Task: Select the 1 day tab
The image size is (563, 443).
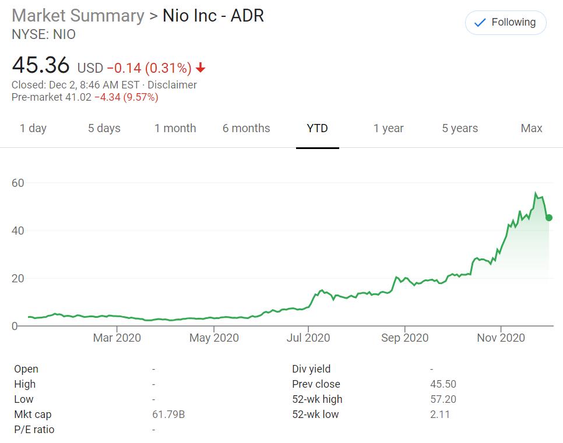Action: [33, 129]
